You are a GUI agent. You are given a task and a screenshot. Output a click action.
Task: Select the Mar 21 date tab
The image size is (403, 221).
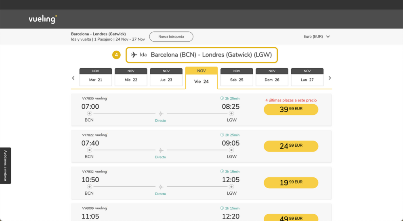pyautogui.click(x=96, y=77)
